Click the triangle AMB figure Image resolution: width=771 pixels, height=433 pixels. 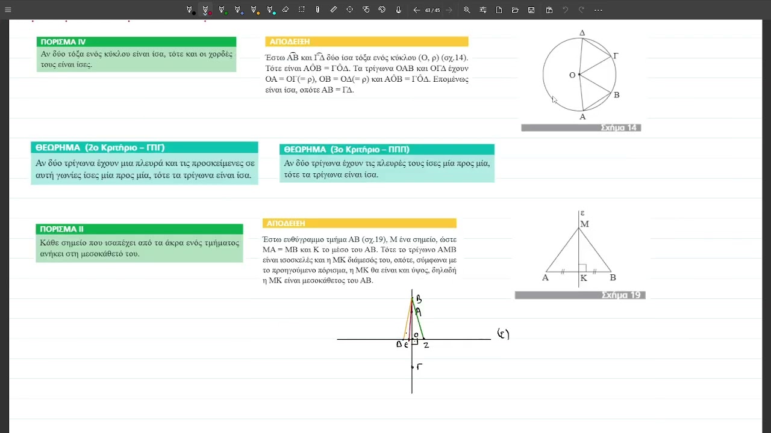(579, 248)
